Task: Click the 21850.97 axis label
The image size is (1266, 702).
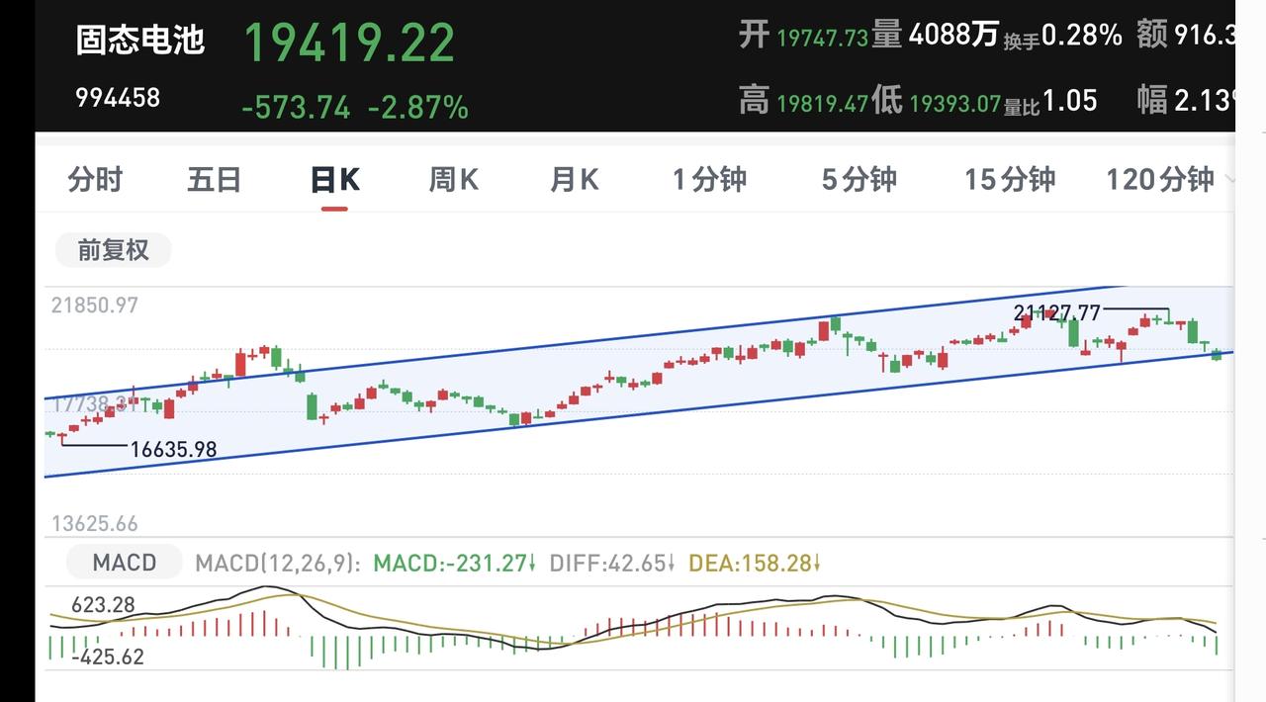Action: [94, 306]
